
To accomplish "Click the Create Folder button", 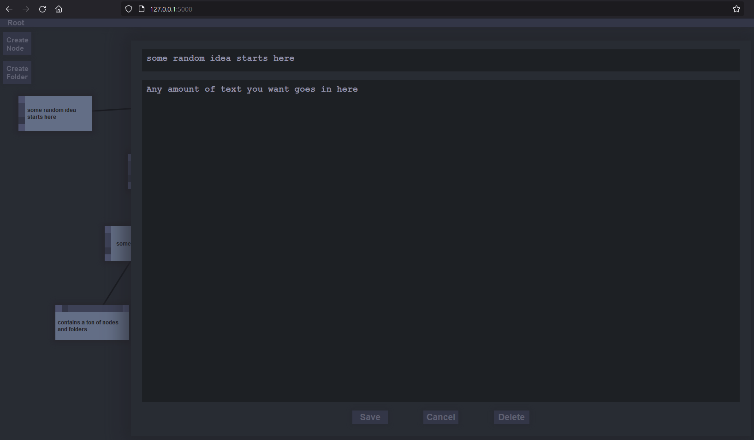I will coord(17,73).
